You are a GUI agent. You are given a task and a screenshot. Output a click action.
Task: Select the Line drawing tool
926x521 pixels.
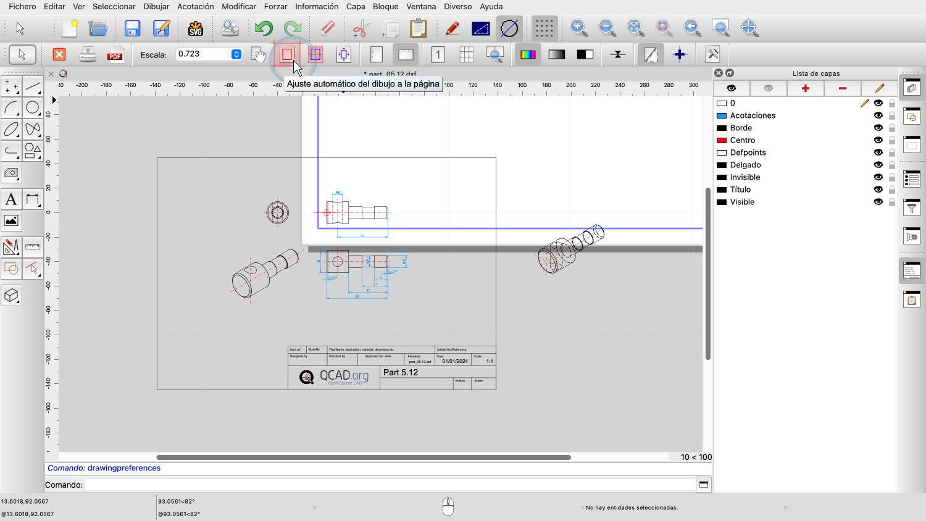[33, 86]
